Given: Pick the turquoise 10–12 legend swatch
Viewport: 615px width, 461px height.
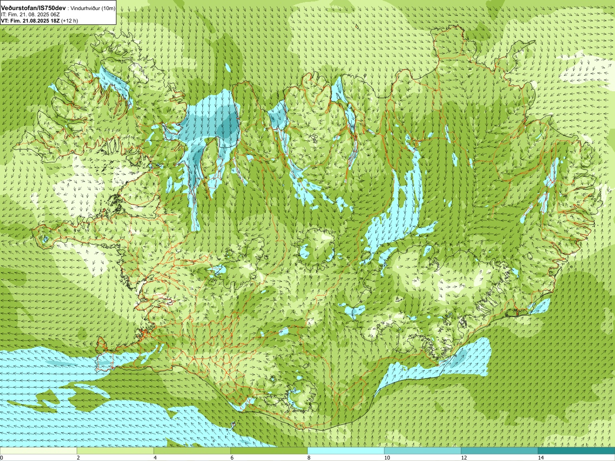Looking at the screenshot, I should pyautogui.click(x=423, y=451).
